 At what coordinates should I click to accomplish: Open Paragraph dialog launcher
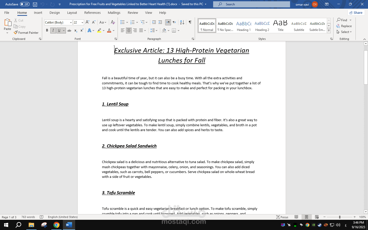[x=193, y=39]
